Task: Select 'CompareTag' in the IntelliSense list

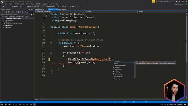Action: [x=123, y=75]
